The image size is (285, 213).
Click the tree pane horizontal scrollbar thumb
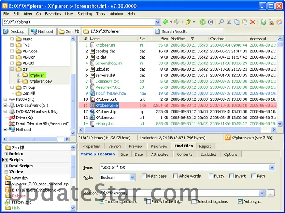point(33,139)
